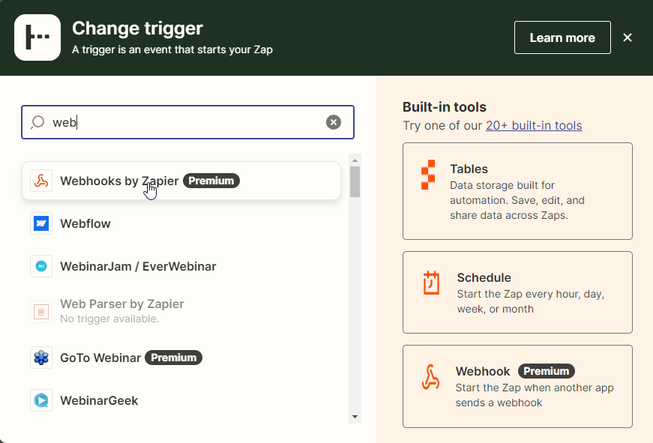
Task: Select Webhooks by Zapier from results
Action: tap(181, 181)
